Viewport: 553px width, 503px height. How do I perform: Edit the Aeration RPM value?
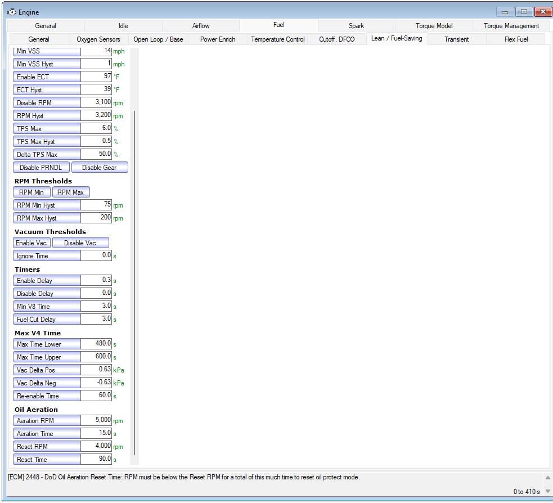click(x=96, y=420)
